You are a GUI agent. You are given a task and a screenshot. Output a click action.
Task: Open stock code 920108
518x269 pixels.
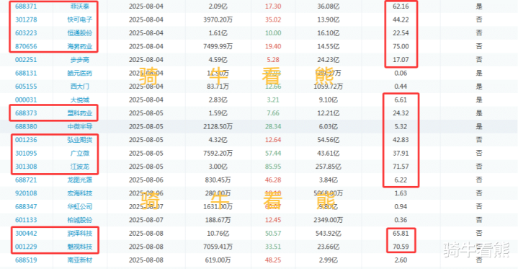coord(26,193)
